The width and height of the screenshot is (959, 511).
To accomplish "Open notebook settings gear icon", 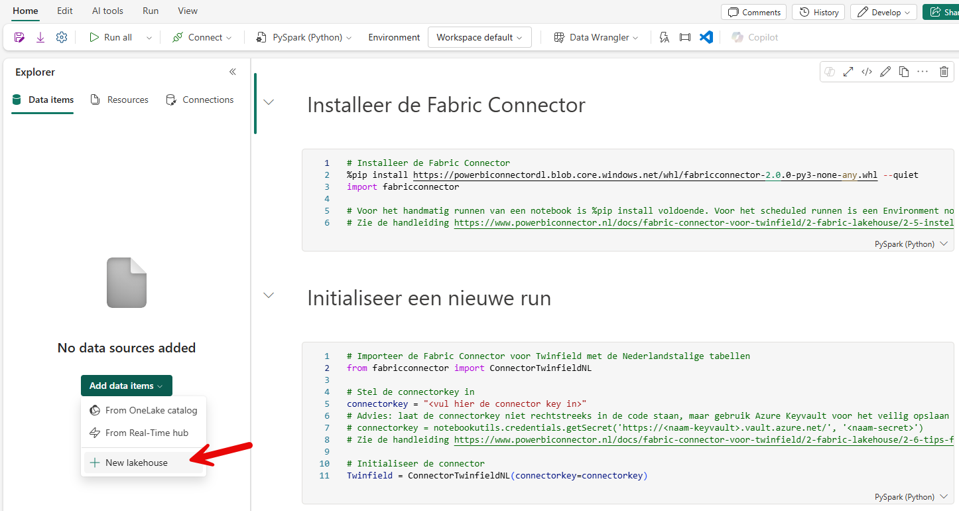I will click(x=62, y=38).
